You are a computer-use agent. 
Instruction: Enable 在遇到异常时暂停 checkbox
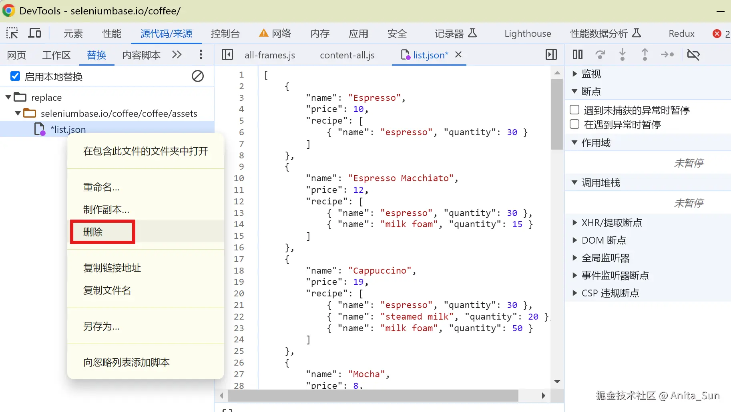point(574,124)
